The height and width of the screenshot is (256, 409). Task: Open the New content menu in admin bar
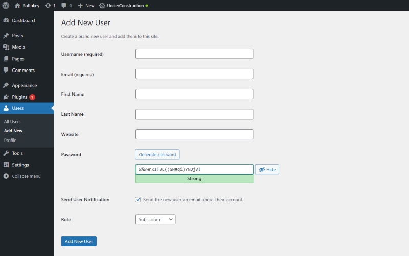[86, 5]
